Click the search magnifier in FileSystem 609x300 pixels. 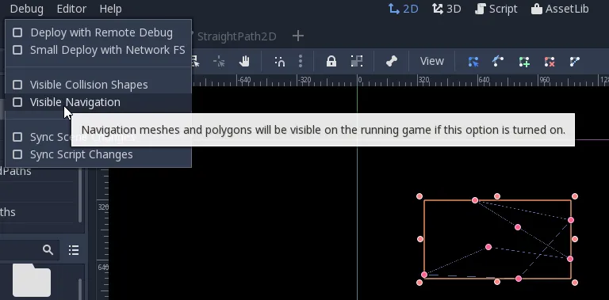pos(48,250)
